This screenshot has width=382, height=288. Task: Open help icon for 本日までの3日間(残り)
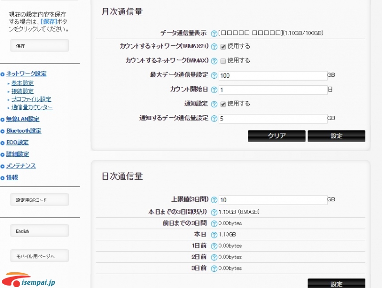(x=214, y=212)
